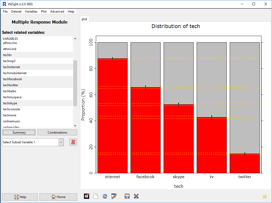Click the Combinations button
Viewport: 272px width, 203px height.
pyautogui.click(x=57, y=133)
